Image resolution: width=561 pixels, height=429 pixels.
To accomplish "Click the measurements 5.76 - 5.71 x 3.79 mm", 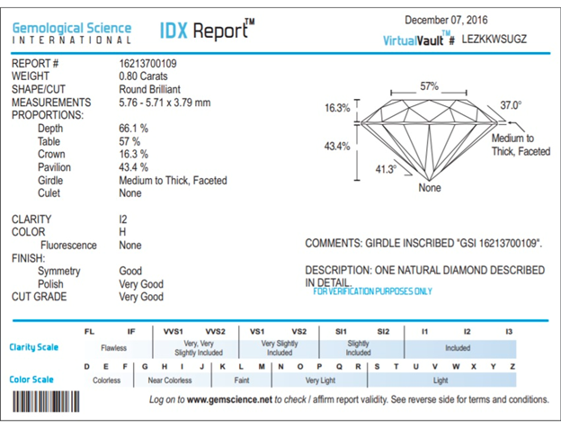I will click(165, 103).
